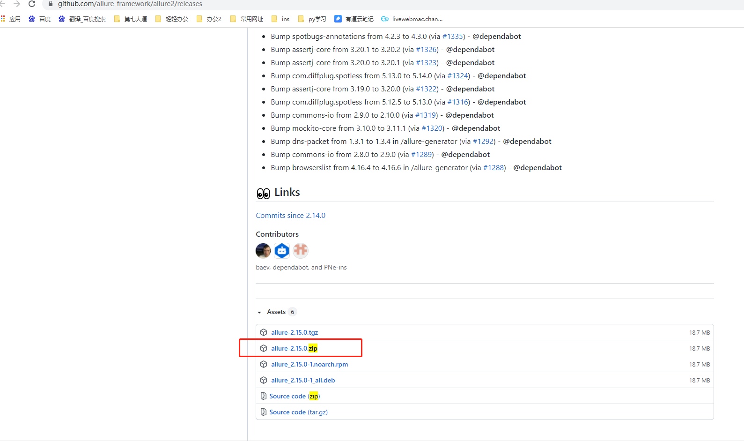Open the Commits since 2.14.0 link

[291, 216]
